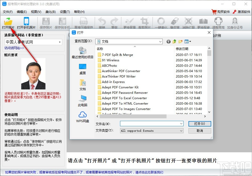Sort files by the 修改日期 column header
The image size is (252, 176).
pyautogui.click(x=191, y=49)
